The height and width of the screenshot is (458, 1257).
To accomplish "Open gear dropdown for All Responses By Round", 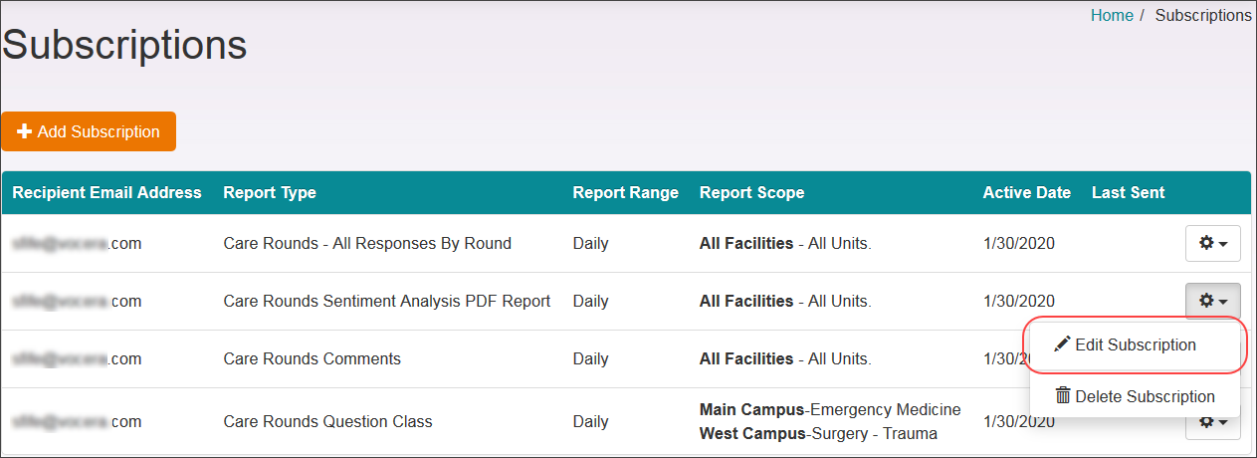I will pos(1212,243).
